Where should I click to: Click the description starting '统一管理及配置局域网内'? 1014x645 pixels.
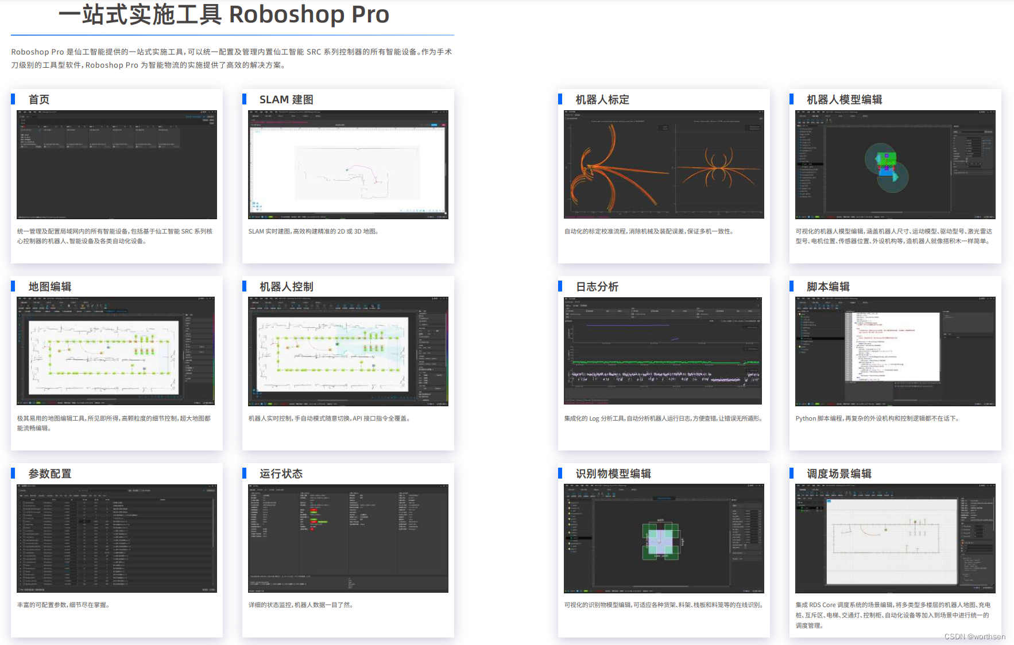point(115,236)
